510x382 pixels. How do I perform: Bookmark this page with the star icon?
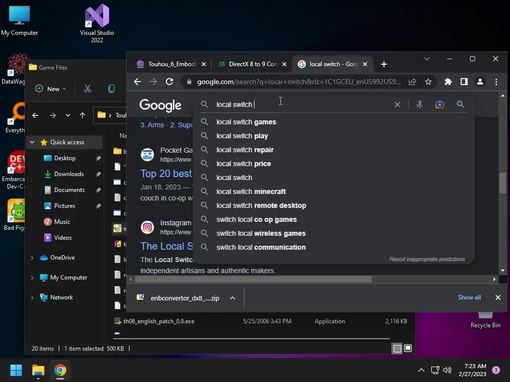pos(428,82)
